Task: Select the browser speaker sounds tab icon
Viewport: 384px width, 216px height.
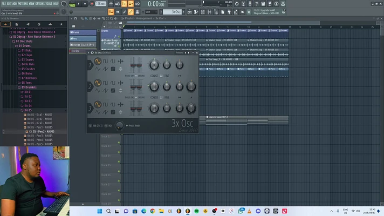Action: [x=28, y=24]
